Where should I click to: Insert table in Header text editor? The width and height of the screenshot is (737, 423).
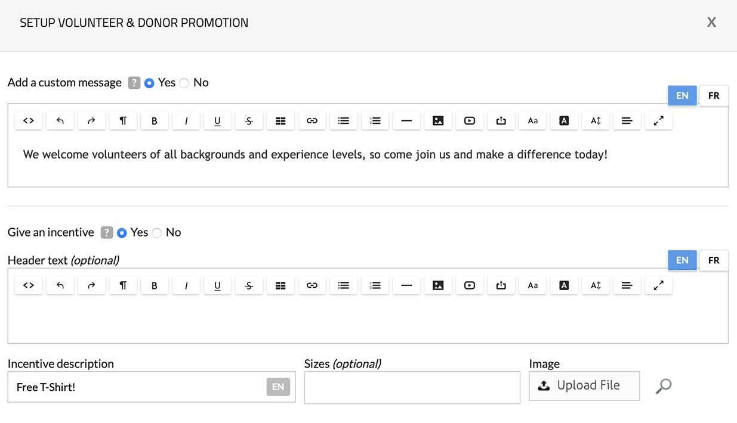click(x=280, y=286)
